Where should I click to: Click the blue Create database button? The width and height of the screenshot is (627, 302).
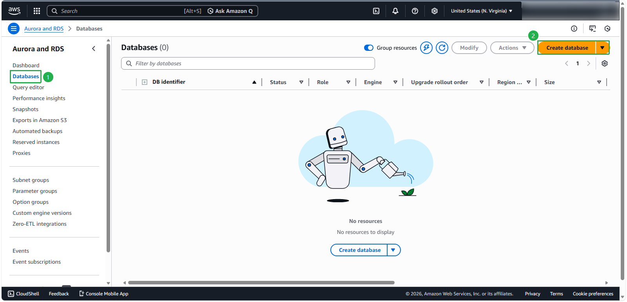[x=359, y=250]
